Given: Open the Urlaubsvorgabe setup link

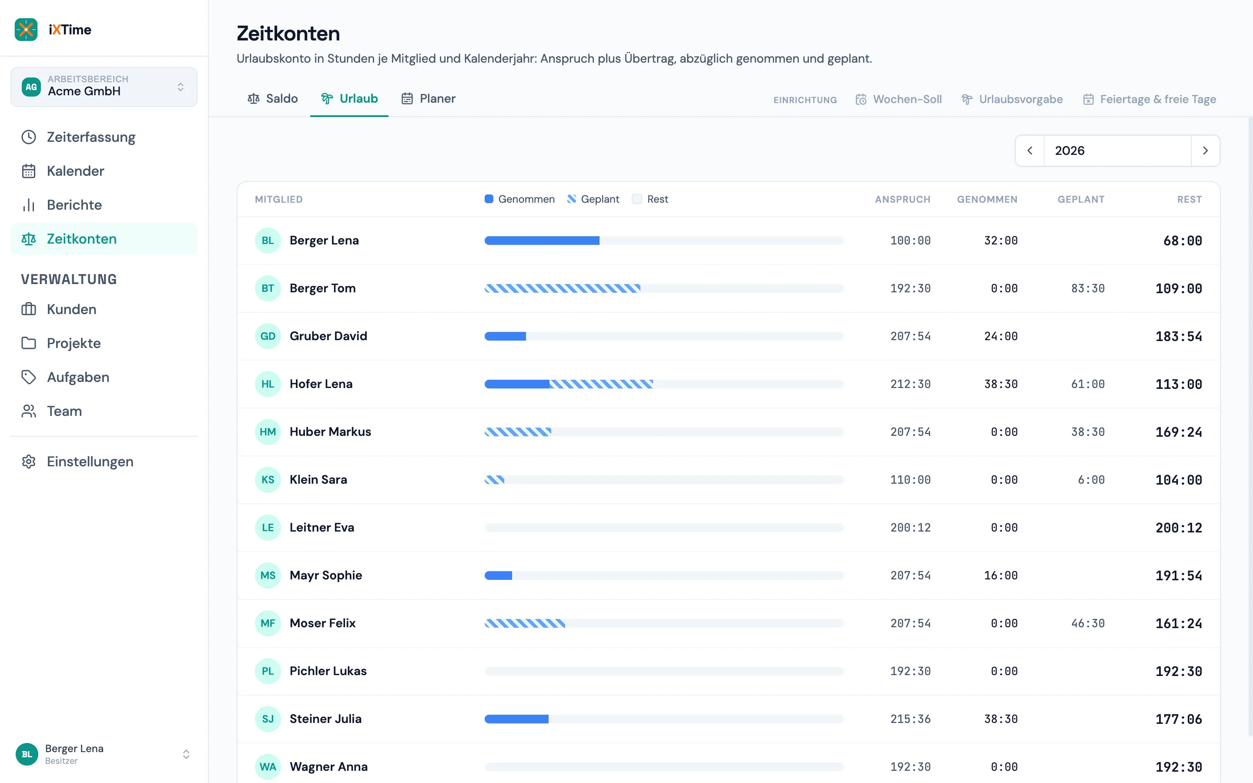Looking at the screenshot, I should (1012, 100).
